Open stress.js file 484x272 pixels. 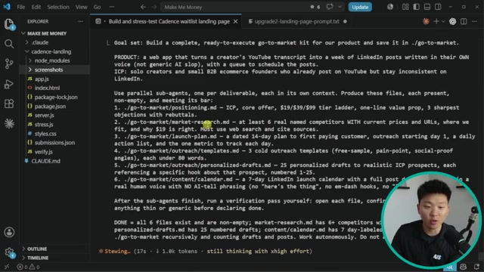[44, 125]
